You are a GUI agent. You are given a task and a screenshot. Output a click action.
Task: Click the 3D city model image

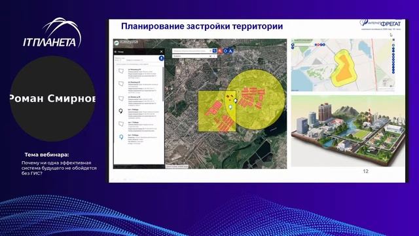[x=348, y=131]
